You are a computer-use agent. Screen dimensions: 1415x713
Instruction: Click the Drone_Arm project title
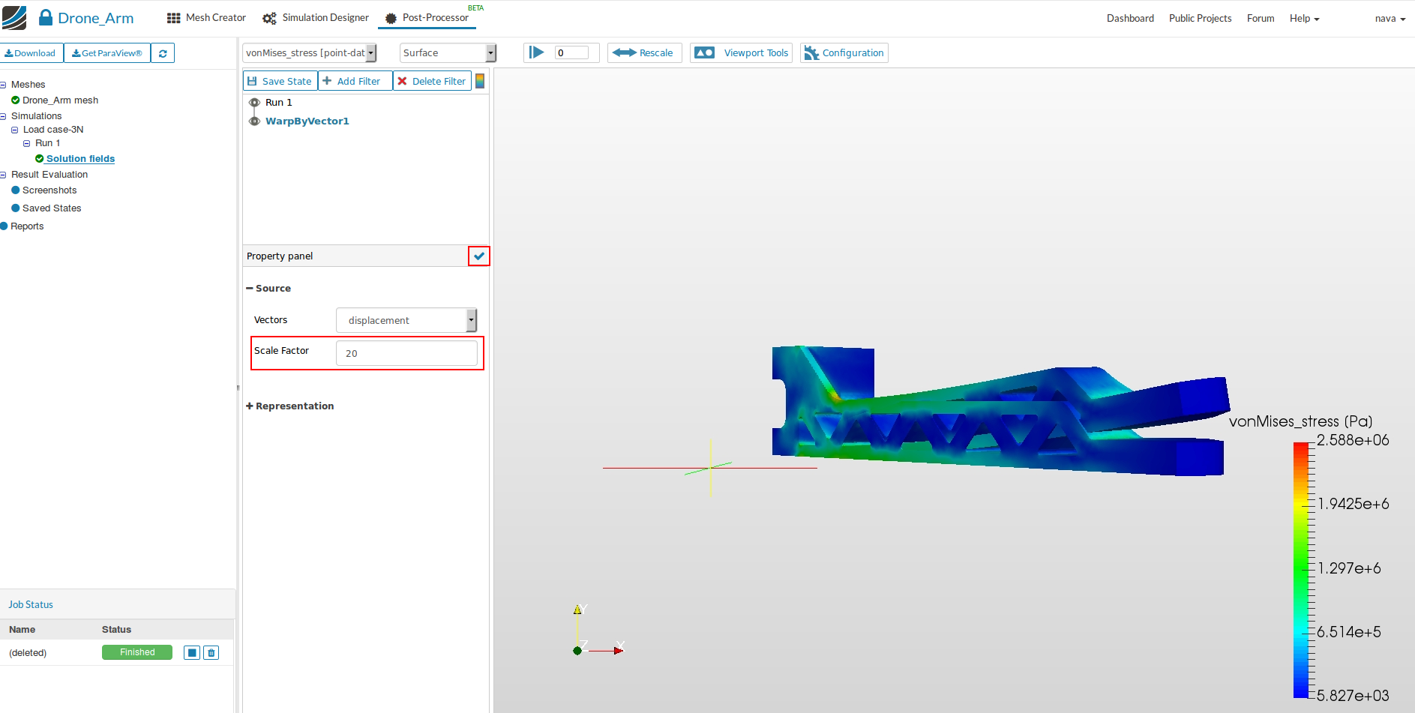tap(96, 19)
